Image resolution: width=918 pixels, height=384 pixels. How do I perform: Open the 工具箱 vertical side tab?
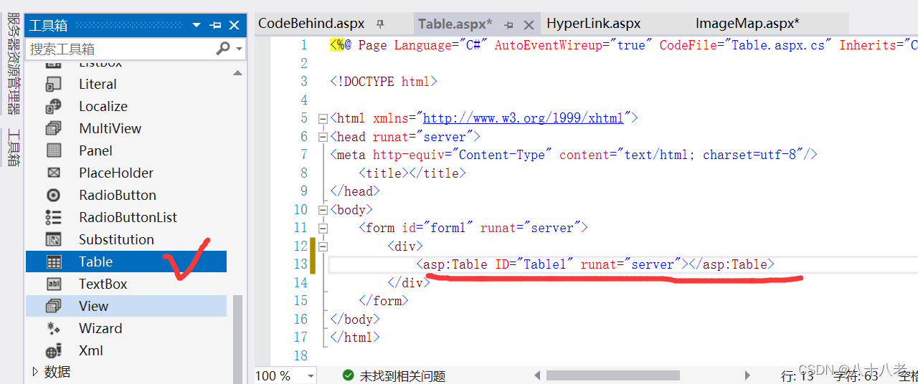point(14,148)
